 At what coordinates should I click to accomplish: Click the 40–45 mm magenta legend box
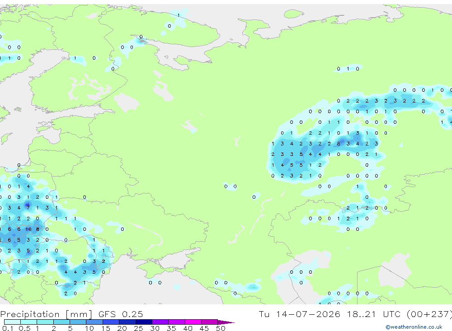193,322
